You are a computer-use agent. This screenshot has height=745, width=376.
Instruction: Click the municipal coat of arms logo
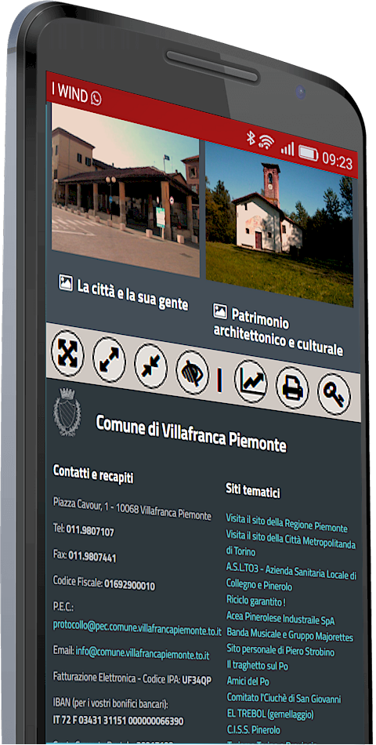(67, 412)
